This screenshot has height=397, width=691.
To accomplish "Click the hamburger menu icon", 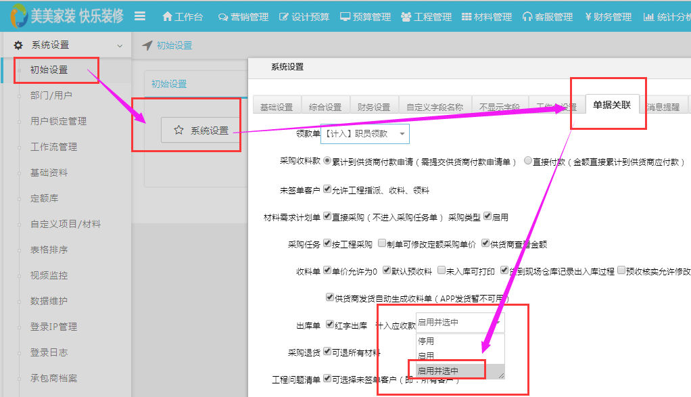I will point(140,16).
